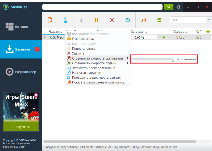Select Воспроизвести в плеере menu item
Screen dimensions: 212x151
(x=98, y=34)
